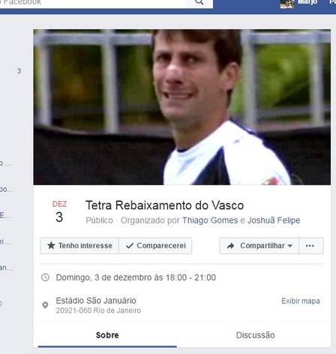This screenshot has width=336, height=354.
Task: Select the Sobre tab
Action: pos(107,335)
